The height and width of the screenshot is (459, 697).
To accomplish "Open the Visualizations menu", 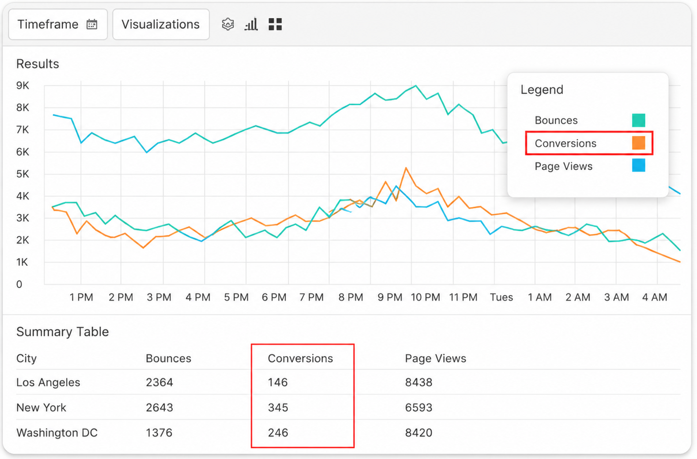I will (161, 24).
